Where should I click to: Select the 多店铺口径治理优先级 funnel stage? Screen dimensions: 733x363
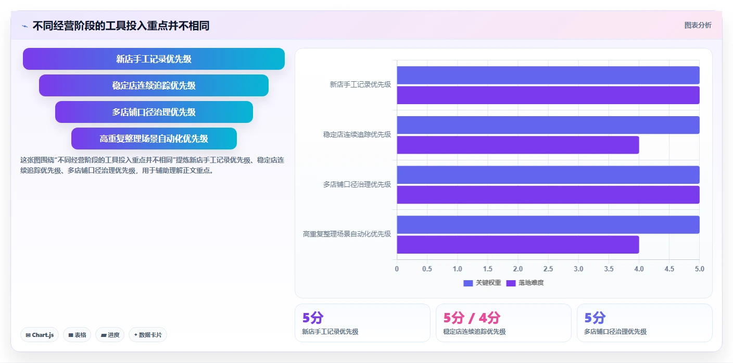click(x=154, y=112)
